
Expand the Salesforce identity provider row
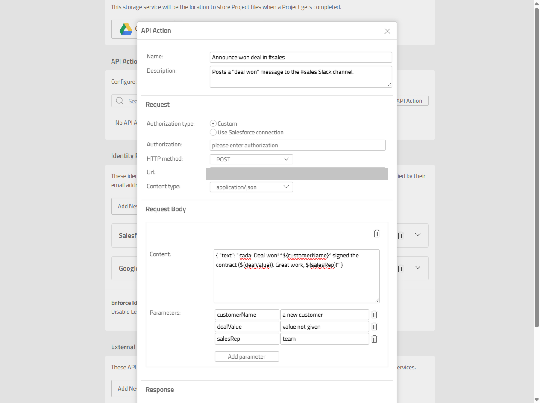click(418, 234)
